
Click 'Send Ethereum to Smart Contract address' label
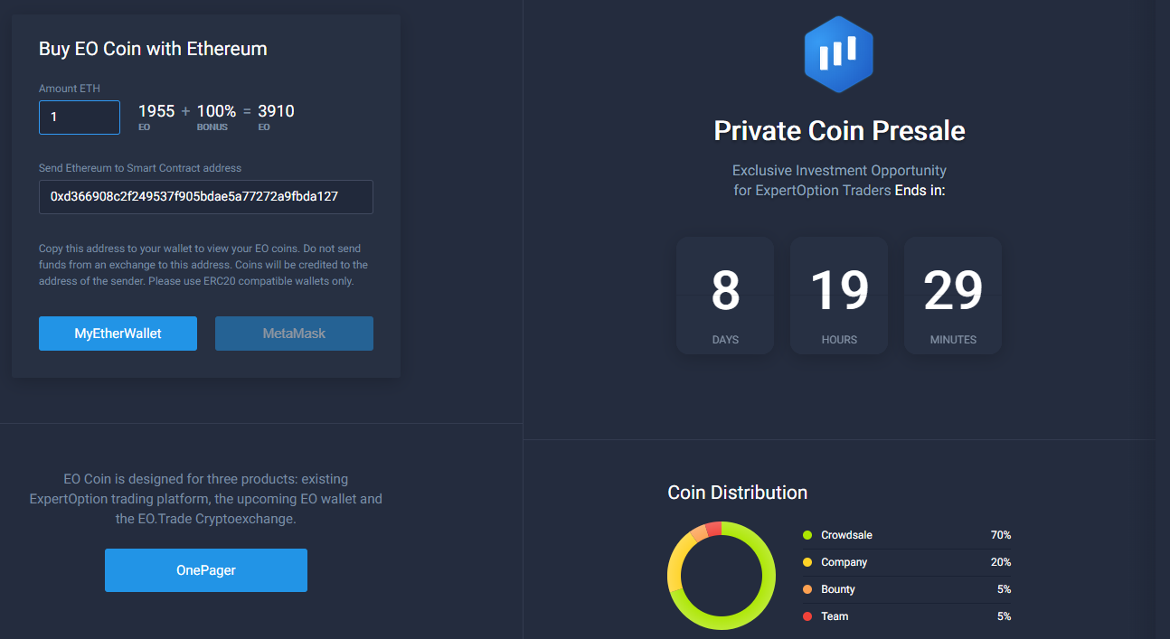tap(140, 168)
